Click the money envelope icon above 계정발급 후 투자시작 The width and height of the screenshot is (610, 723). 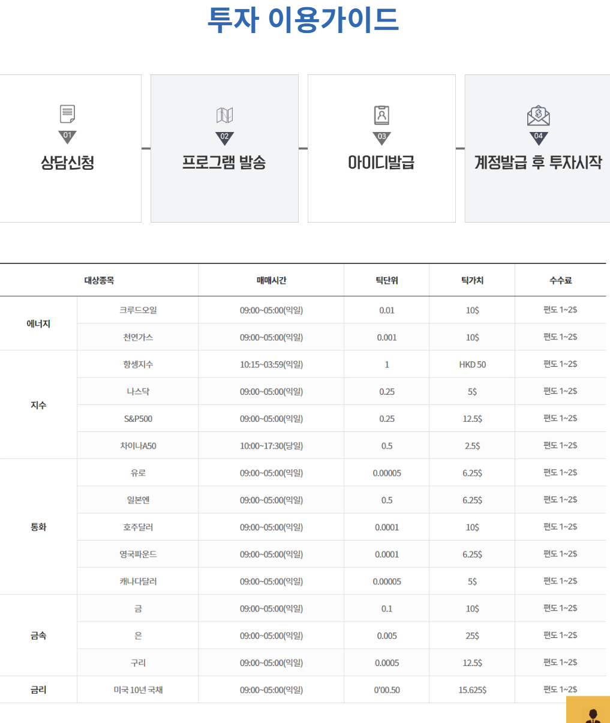click(x=539, y=115)
